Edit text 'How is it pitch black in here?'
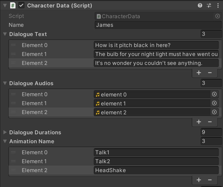Screen dimensions: 223x187 156,45
